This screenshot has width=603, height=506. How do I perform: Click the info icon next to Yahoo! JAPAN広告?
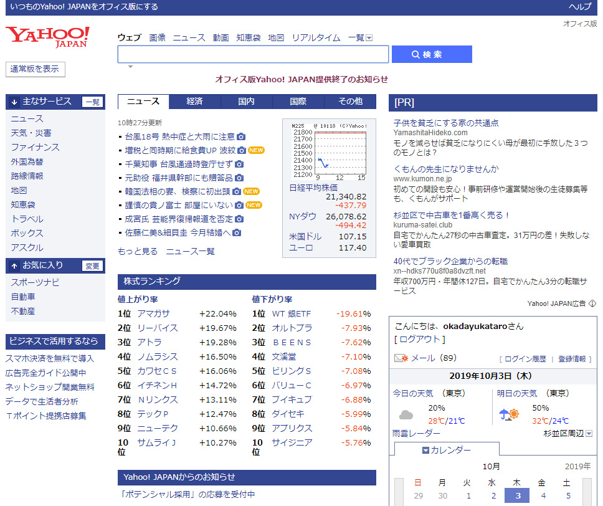coord(591,303)
